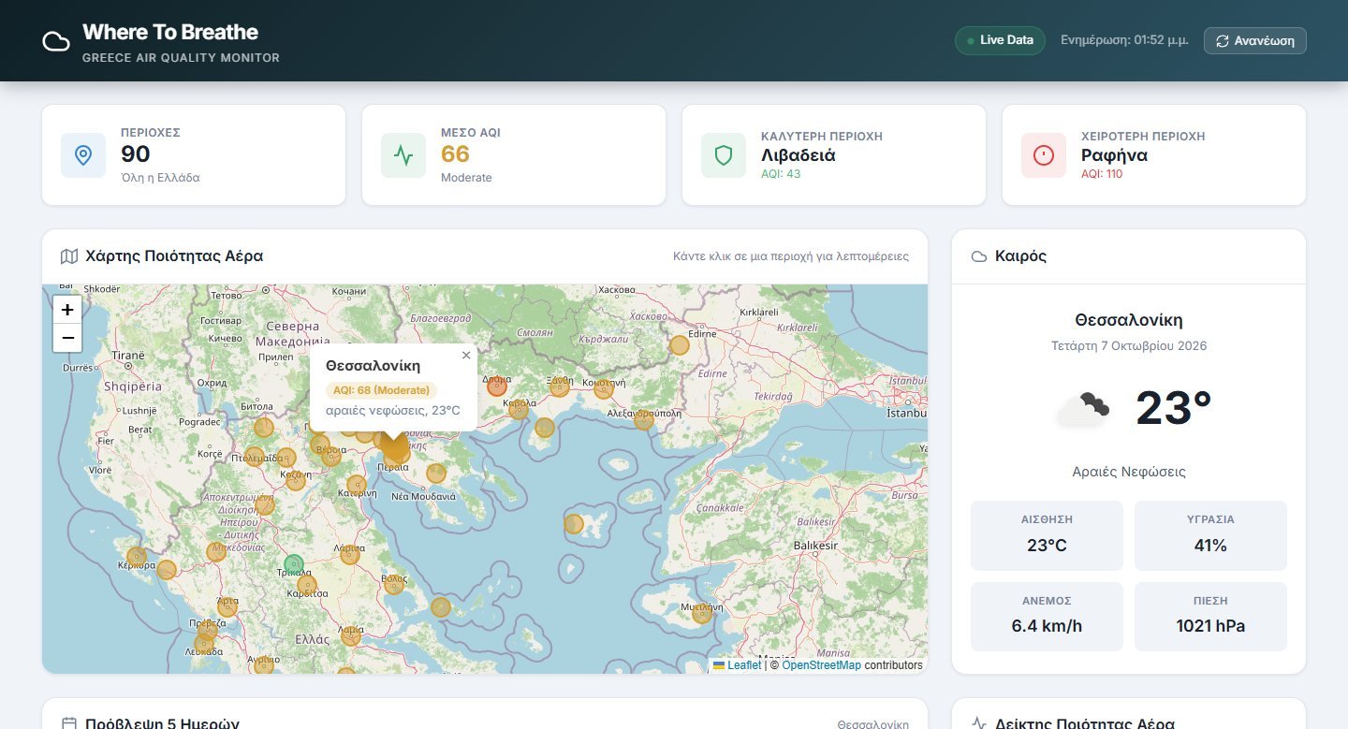Image resolution: width=1348 pixels, height=729 pixels.
Task: Zoom out the map with minus button
Action: 67,338
